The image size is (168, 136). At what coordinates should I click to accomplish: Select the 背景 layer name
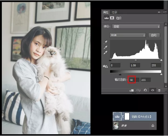coord(124,126)
